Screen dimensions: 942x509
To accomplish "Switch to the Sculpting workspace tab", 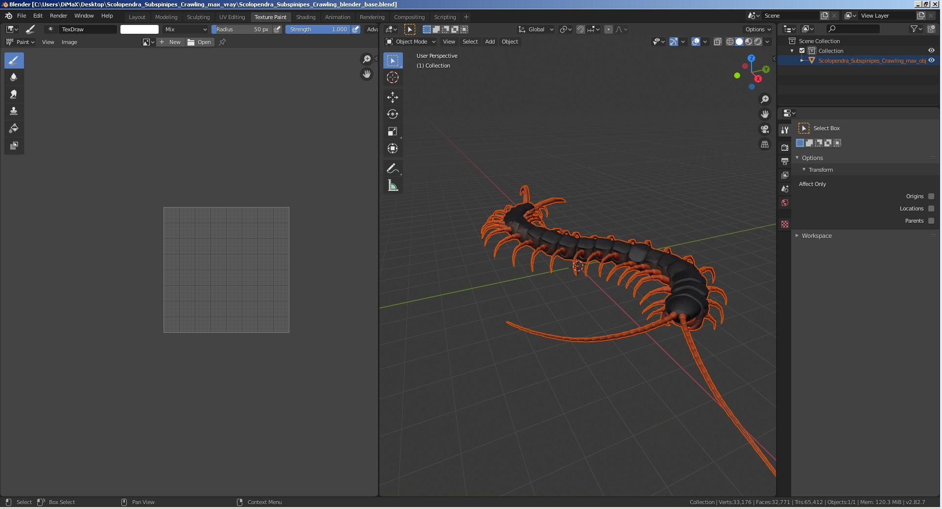I will click(x=198, y=17).
